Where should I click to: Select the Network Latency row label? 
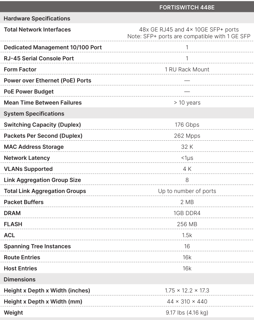27,158
